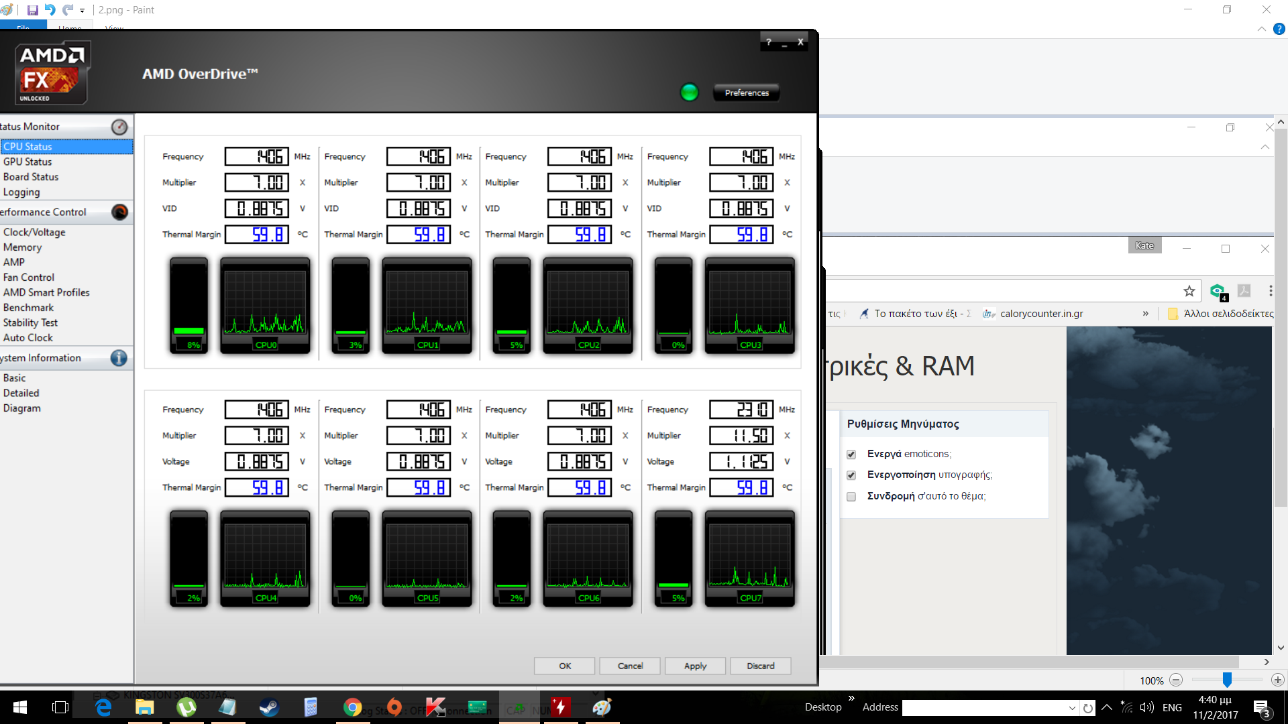1288x724 pixels.
Task: Open Task View on the taskbar
Action: 60,707
